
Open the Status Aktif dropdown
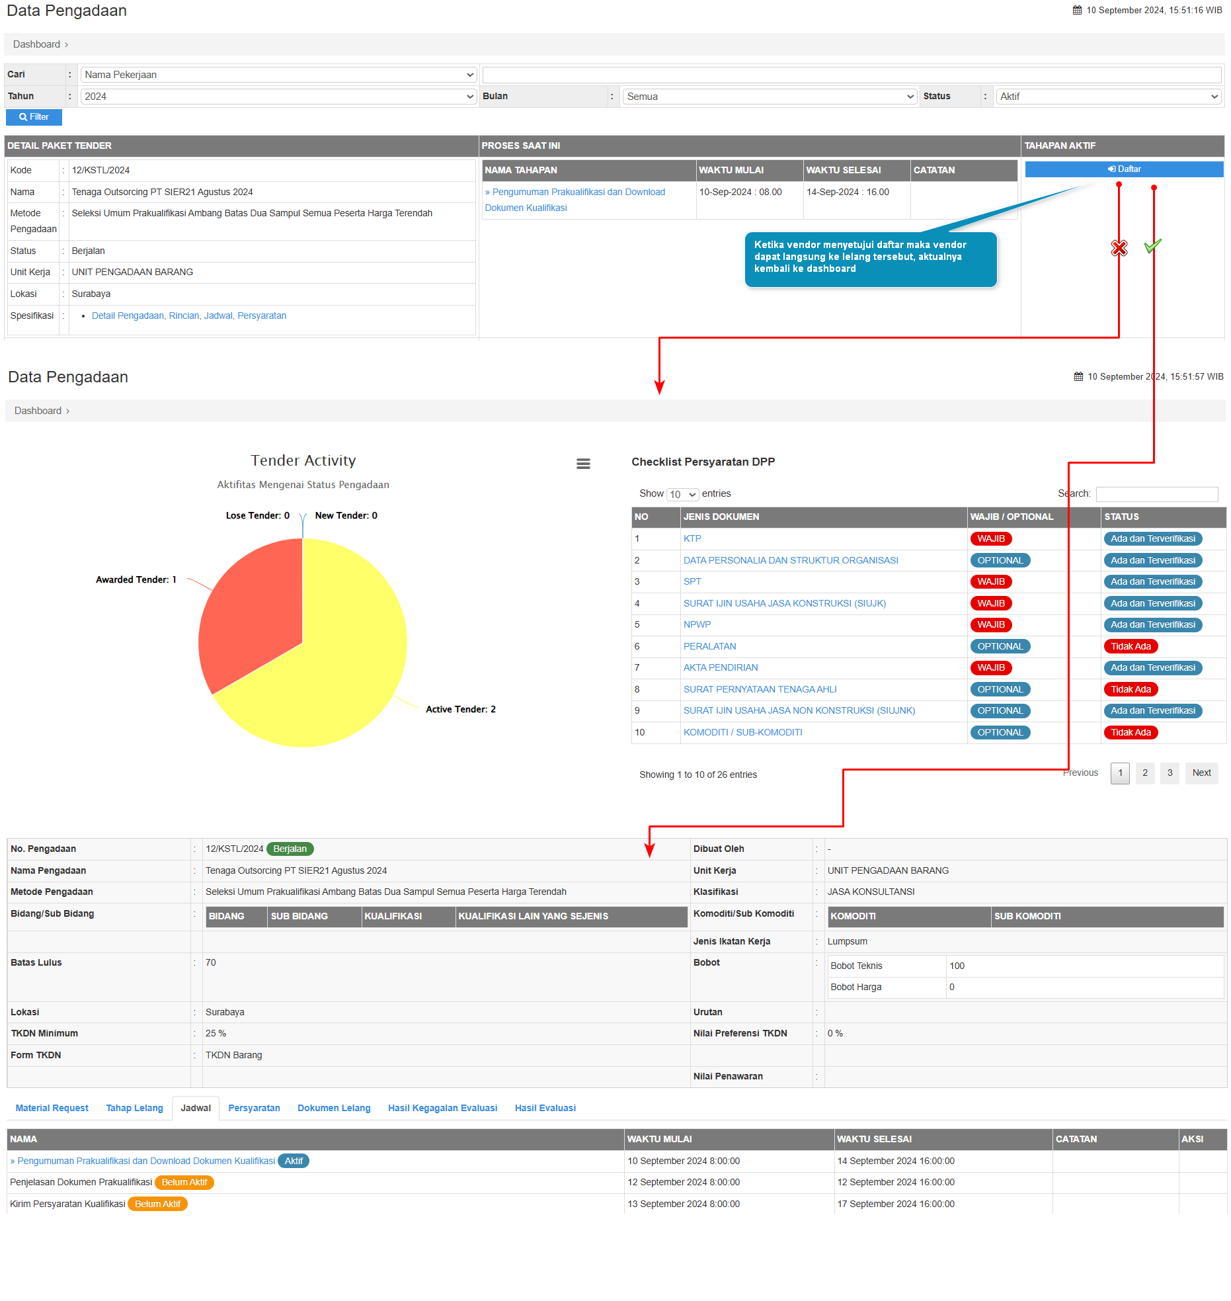pos(1109,97)
